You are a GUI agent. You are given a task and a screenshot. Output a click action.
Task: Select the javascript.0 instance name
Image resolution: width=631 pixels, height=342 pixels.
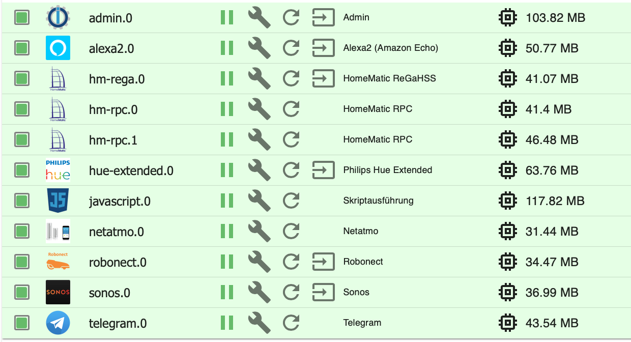click(120, 201)
